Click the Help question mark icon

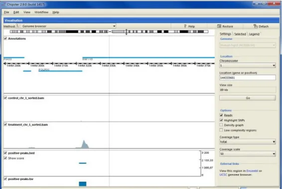[185, 26]
